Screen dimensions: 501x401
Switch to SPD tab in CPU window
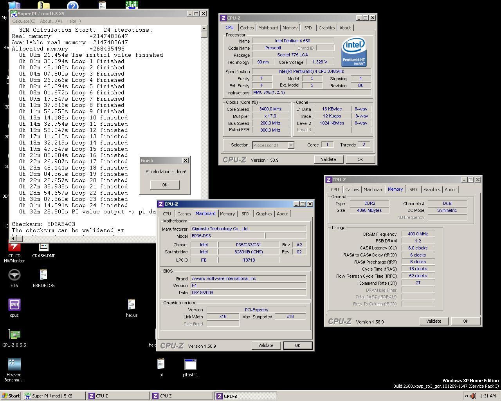click(x=308, y=28)
